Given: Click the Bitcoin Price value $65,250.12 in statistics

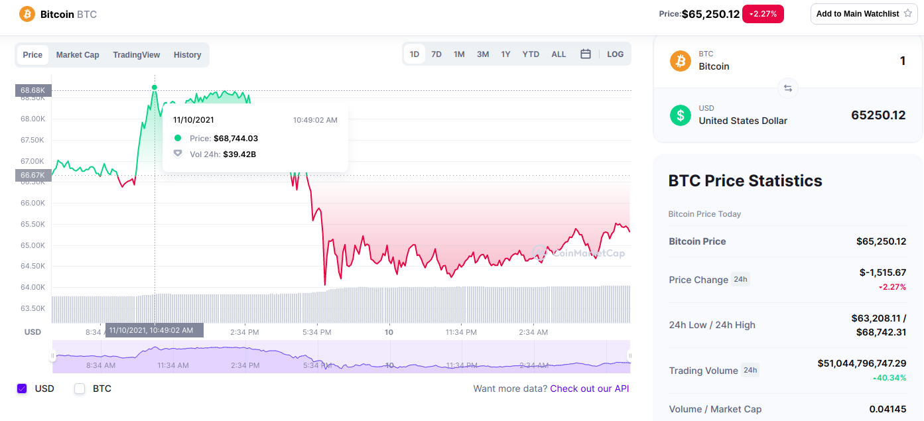Looking at the screenshot, I should pos(881,241).
